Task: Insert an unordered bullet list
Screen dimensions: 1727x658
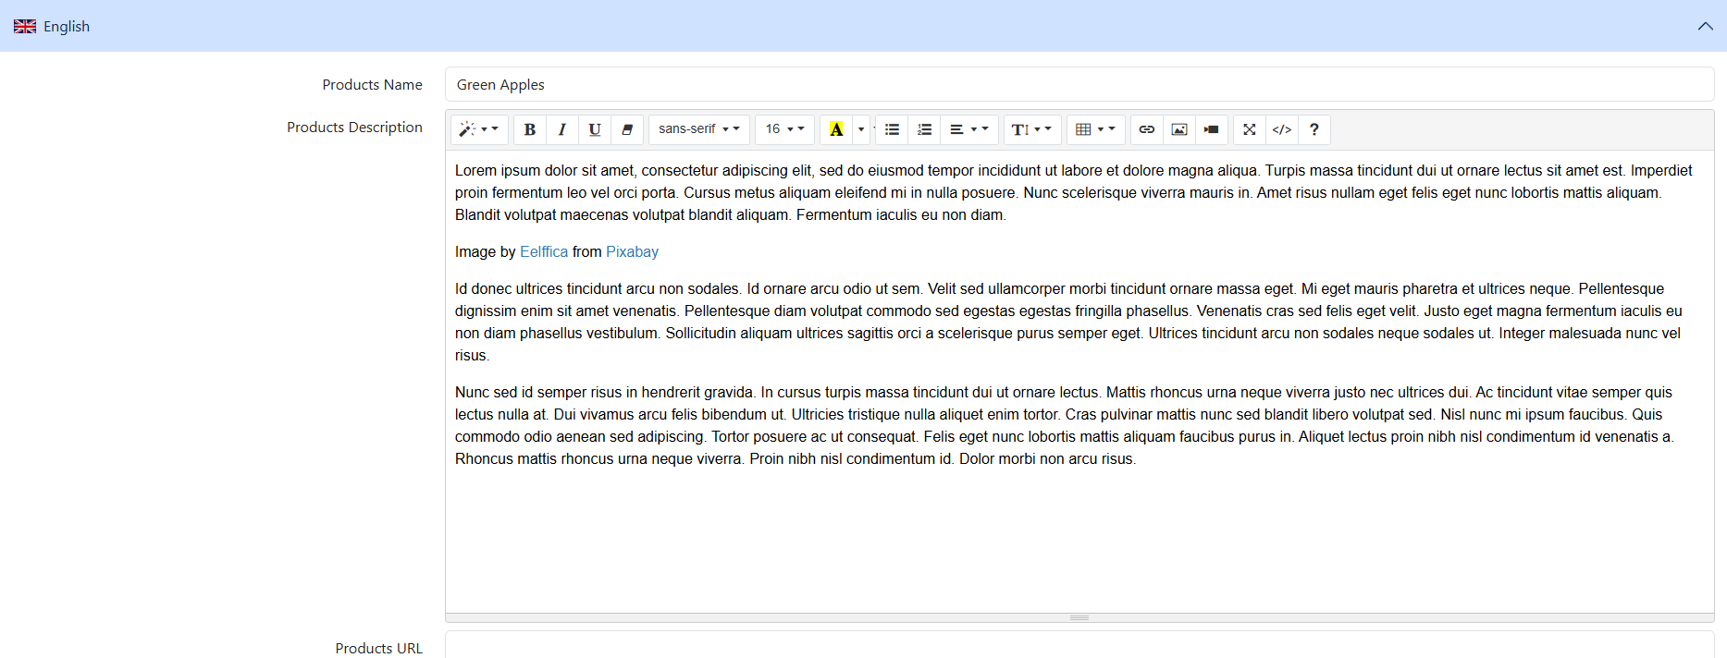Action: click(892, 129)
